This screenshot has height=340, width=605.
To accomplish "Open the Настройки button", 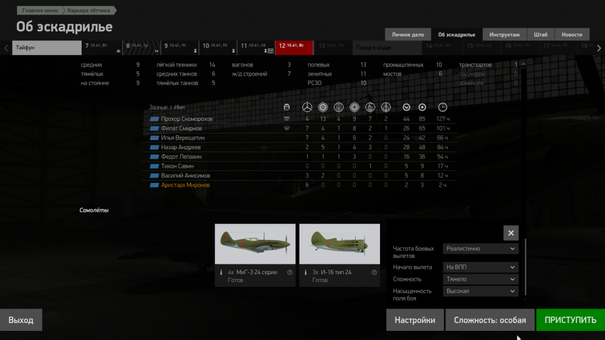I will pyautogui.click(x=415, y=320).
